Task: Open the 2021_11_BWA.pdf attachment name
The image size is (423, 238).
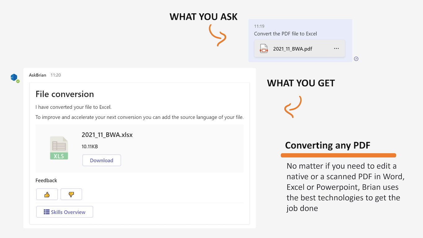Action: (x=292, y=49)
